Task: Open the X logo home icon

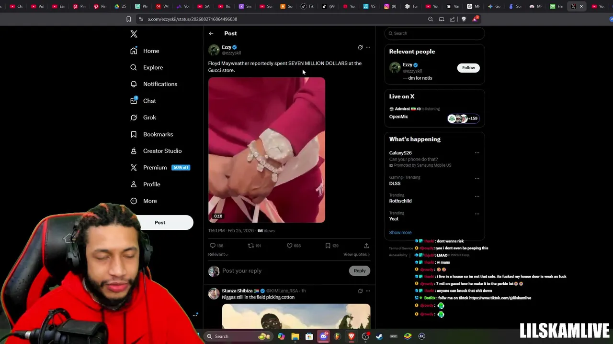Action: click(x=134, y=34)
